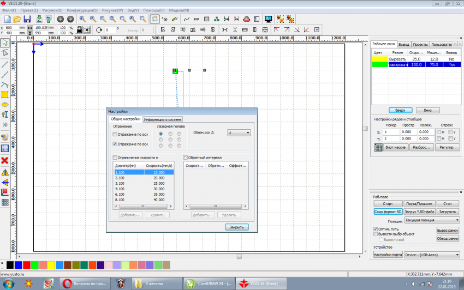Click the lock aspect ratio padlock icon
The width and height of the screenshot is (464, 290).
point(80,29)
